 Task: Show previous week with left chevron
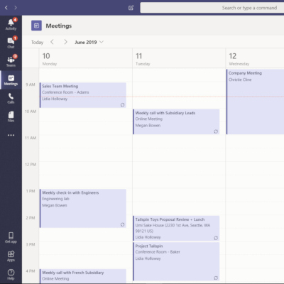pos(52,42)
